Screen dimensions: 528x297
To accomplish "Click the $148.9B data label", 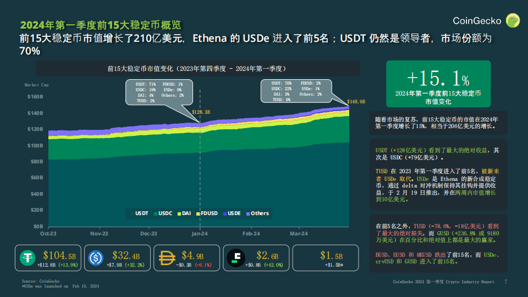I will click(x=356, y=102).
